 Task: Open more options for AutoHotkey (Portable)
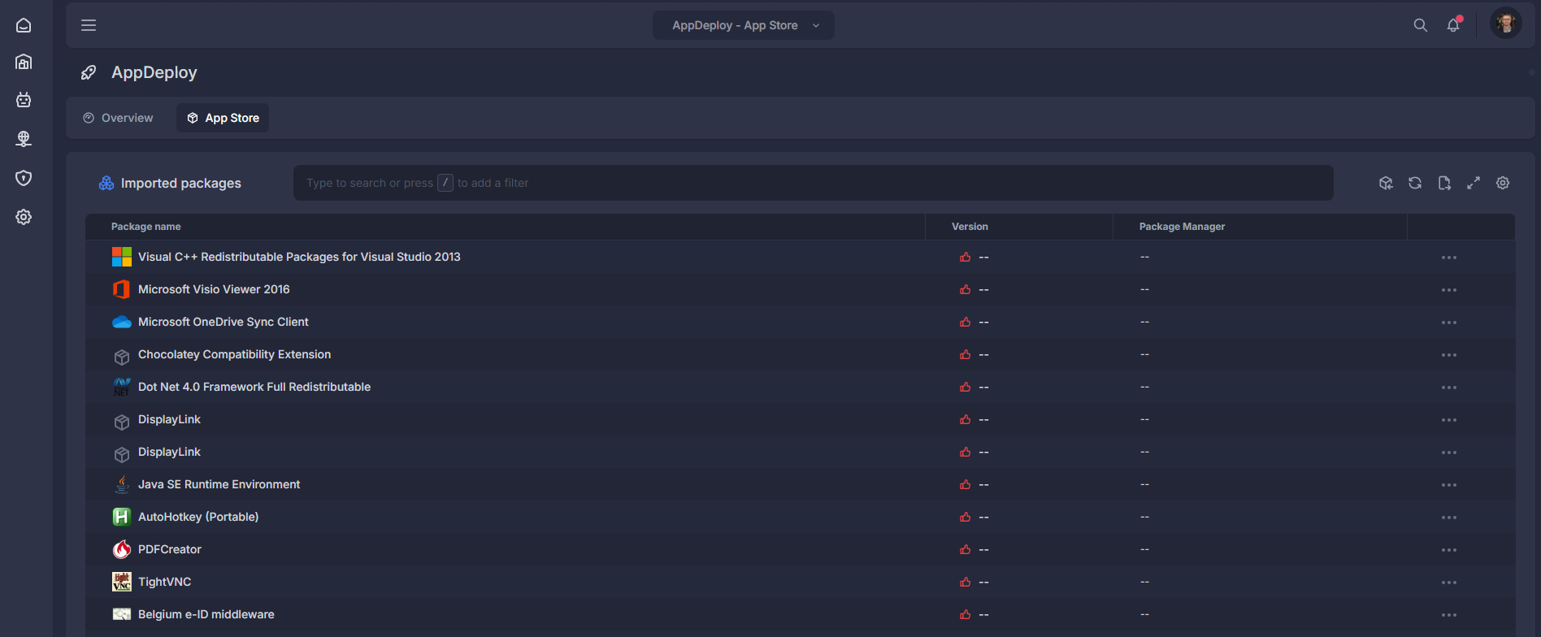coord(1448,518)
